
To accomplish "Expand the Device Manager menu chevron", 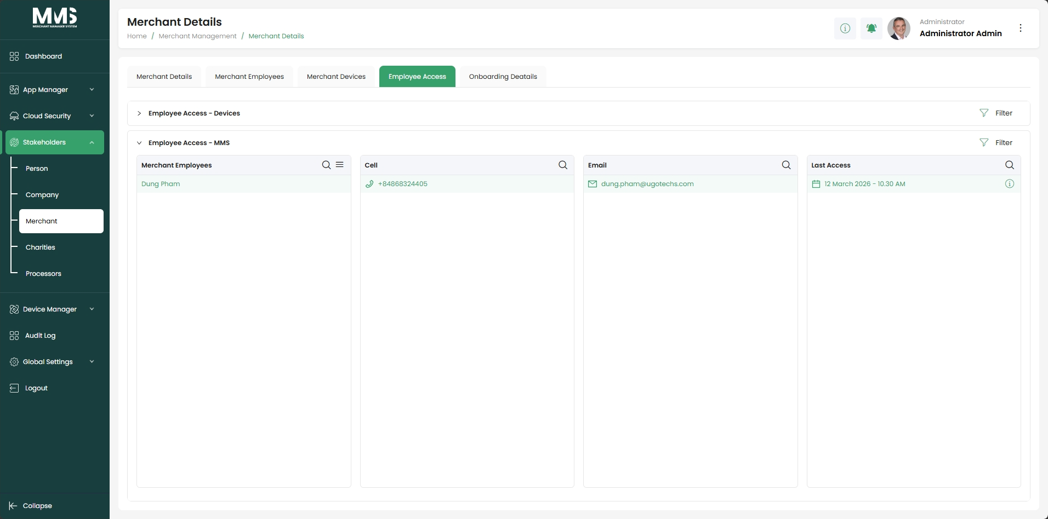I will [x=92, y=309].
